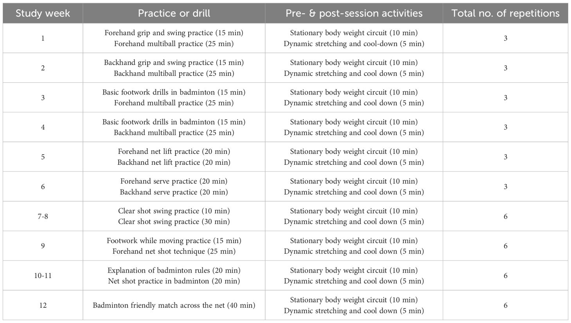571x323 pixels.
Task: Click Forehand net lift practice (20 min)
Action: 174,152
